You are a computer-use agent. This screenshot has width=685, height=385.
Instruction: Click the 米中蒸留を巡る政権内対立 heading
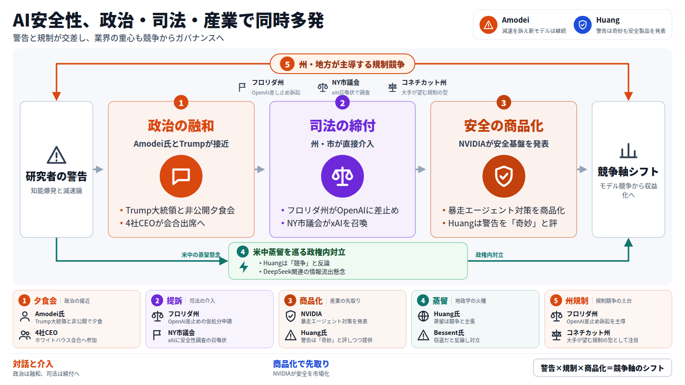(299, 252)
